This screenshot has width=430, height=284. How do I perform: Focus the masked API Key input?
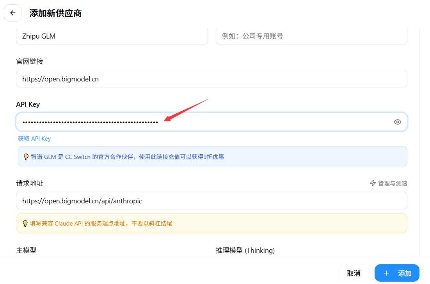[211, 122]
